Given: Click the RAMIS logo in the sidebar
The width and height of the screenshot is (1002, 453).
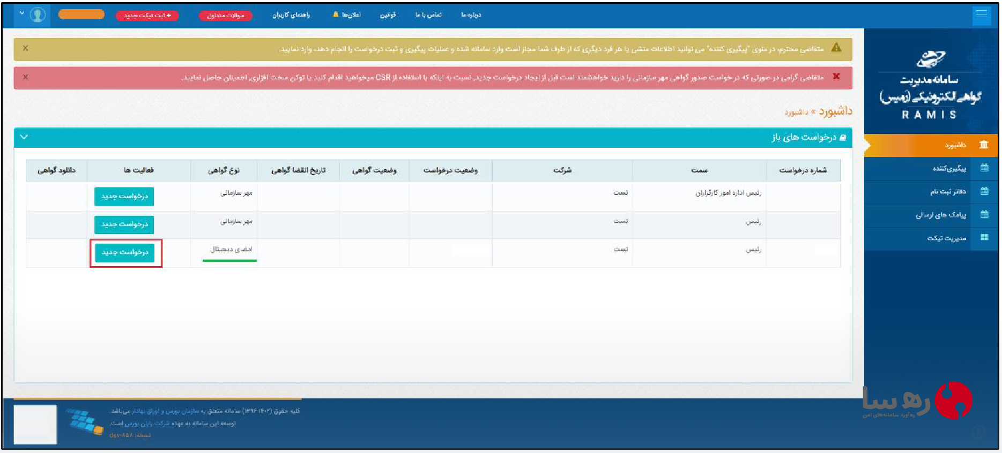Looking at the screenshot, I should coord(931,86).
